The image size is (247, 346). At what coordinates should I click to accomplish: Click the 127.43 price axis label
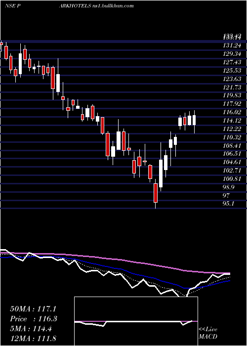point(232,62)
